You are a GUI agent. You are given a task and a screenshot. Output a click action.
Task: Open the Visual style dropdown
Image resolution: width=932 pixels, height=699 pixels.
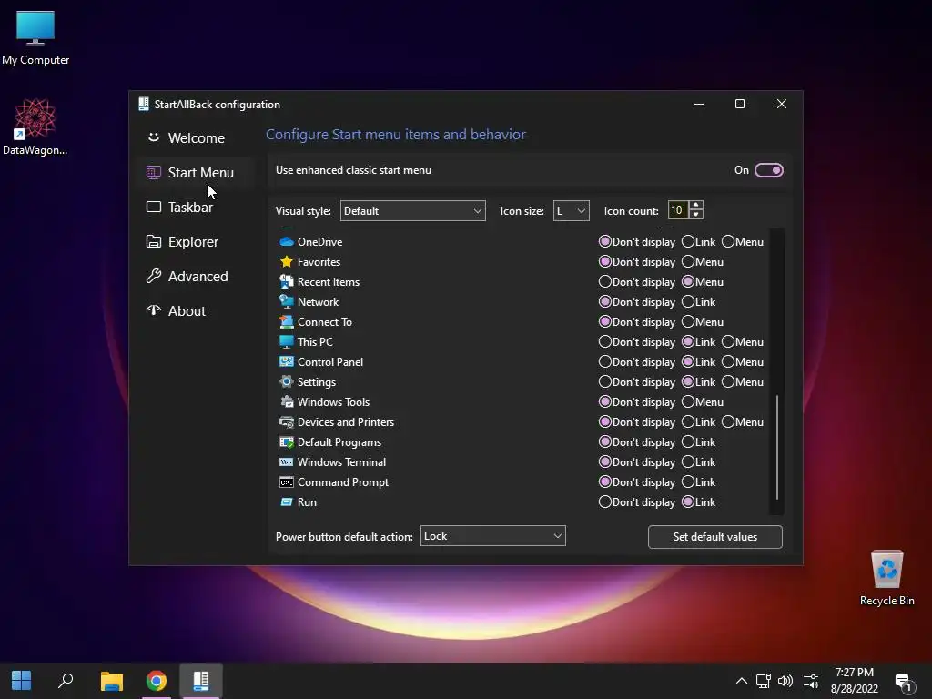click(x=412, y=211)
